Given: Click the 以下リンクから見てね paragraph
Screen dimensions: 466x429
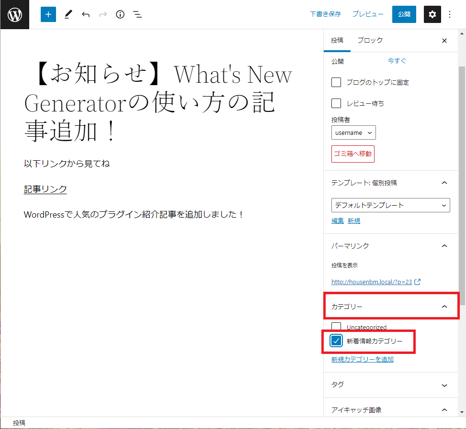Looking at the screenshot, I should tap(67, 164).
